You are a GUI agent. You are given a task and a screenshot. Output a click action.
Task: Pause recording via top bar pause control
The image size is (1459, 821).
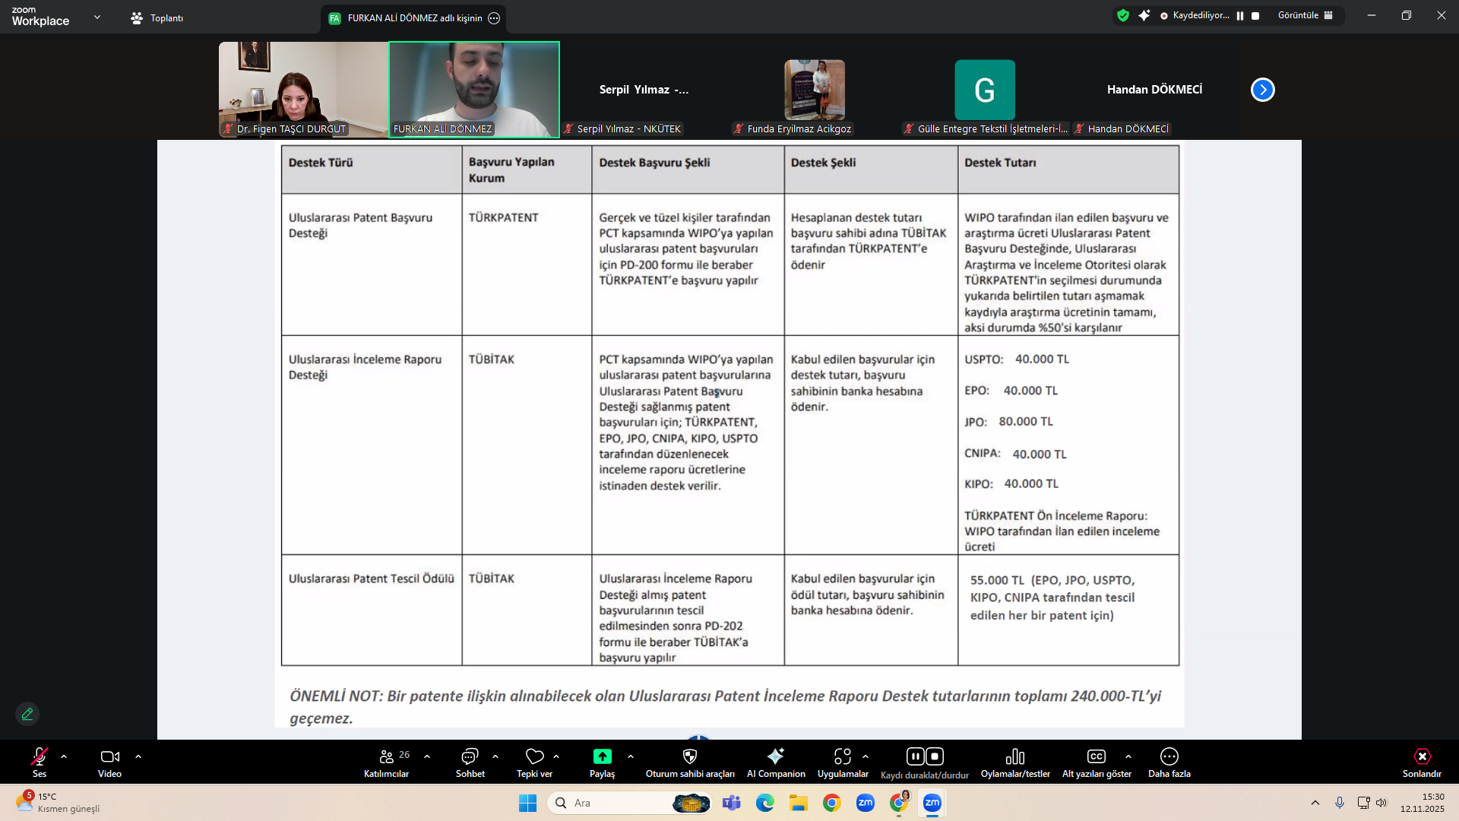pos(1240,15)
